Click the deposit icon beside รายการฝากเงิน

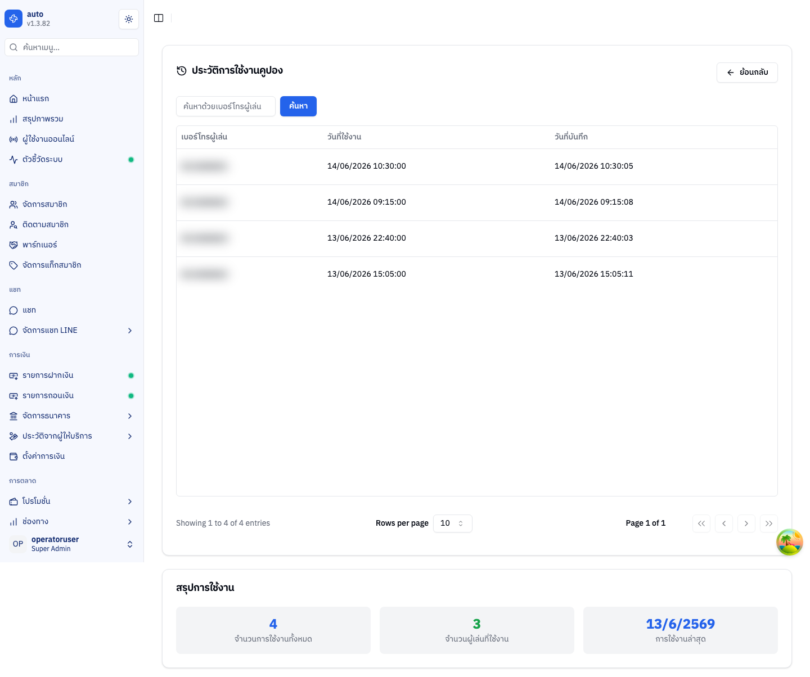13,376
